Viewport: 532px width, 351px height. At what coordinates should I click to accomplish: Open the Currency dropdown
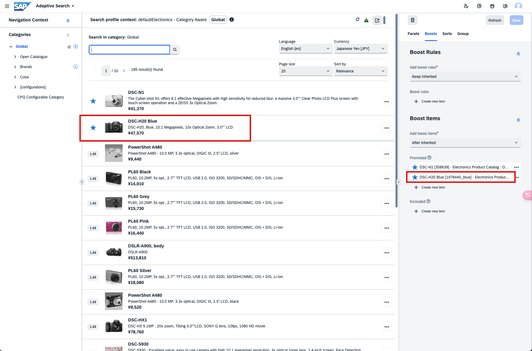[x=361, y=49]
